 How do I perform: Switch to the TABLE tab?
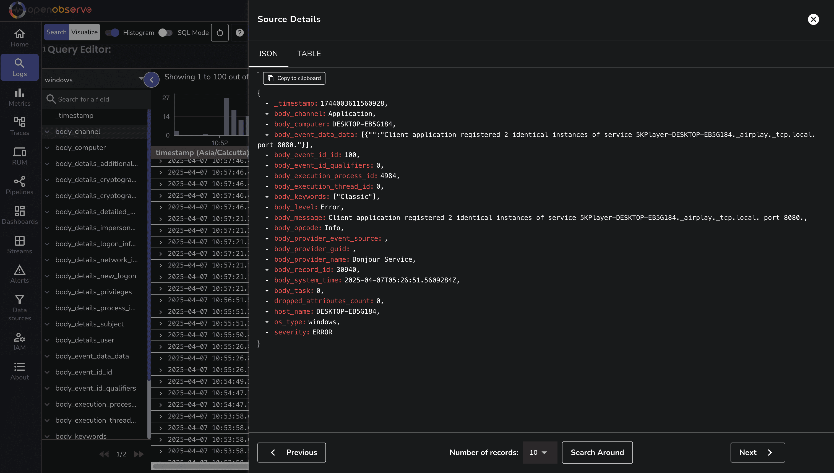(309, 54)
